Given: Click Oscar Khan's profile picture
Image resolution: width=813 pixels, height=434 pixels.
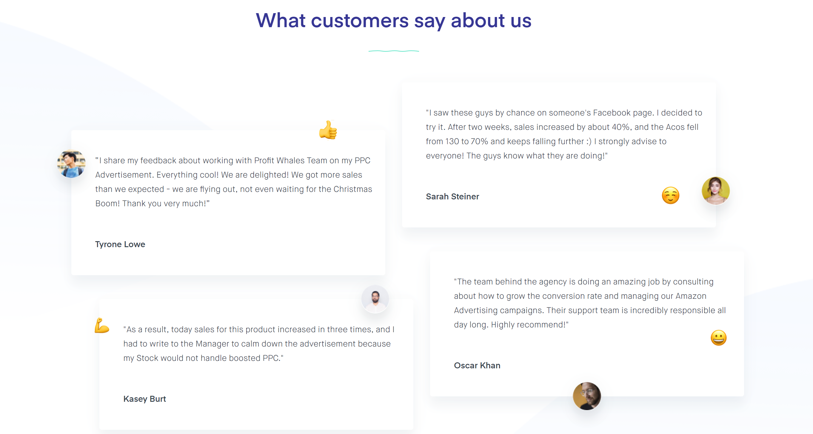Looking at the screenshot, I should (587, 396).
